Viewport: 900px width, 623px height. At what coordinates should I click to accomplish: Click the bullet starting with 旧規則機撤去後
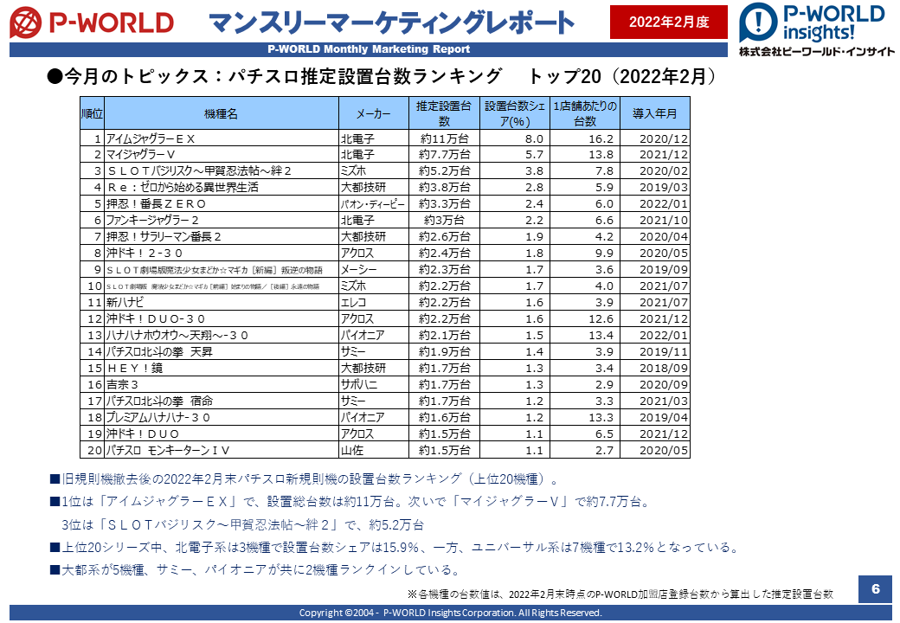click(x=305, y=479)
